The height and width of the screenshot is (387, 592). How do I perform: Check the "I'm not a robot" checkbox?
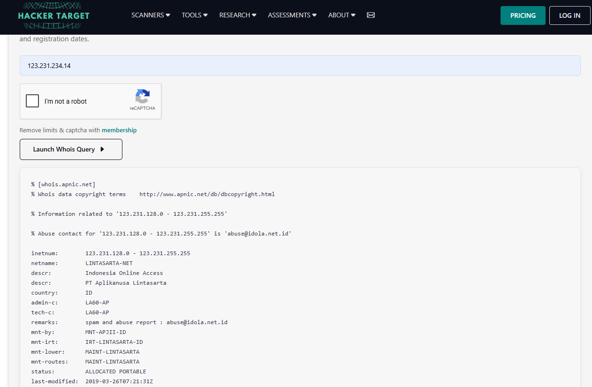click(32, 101)
